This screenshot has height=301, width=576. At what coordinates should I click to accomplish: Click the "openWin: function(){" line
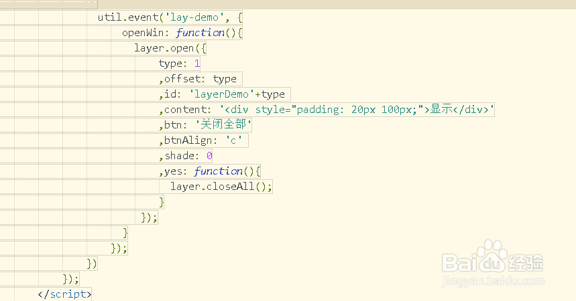coord(182,33)
